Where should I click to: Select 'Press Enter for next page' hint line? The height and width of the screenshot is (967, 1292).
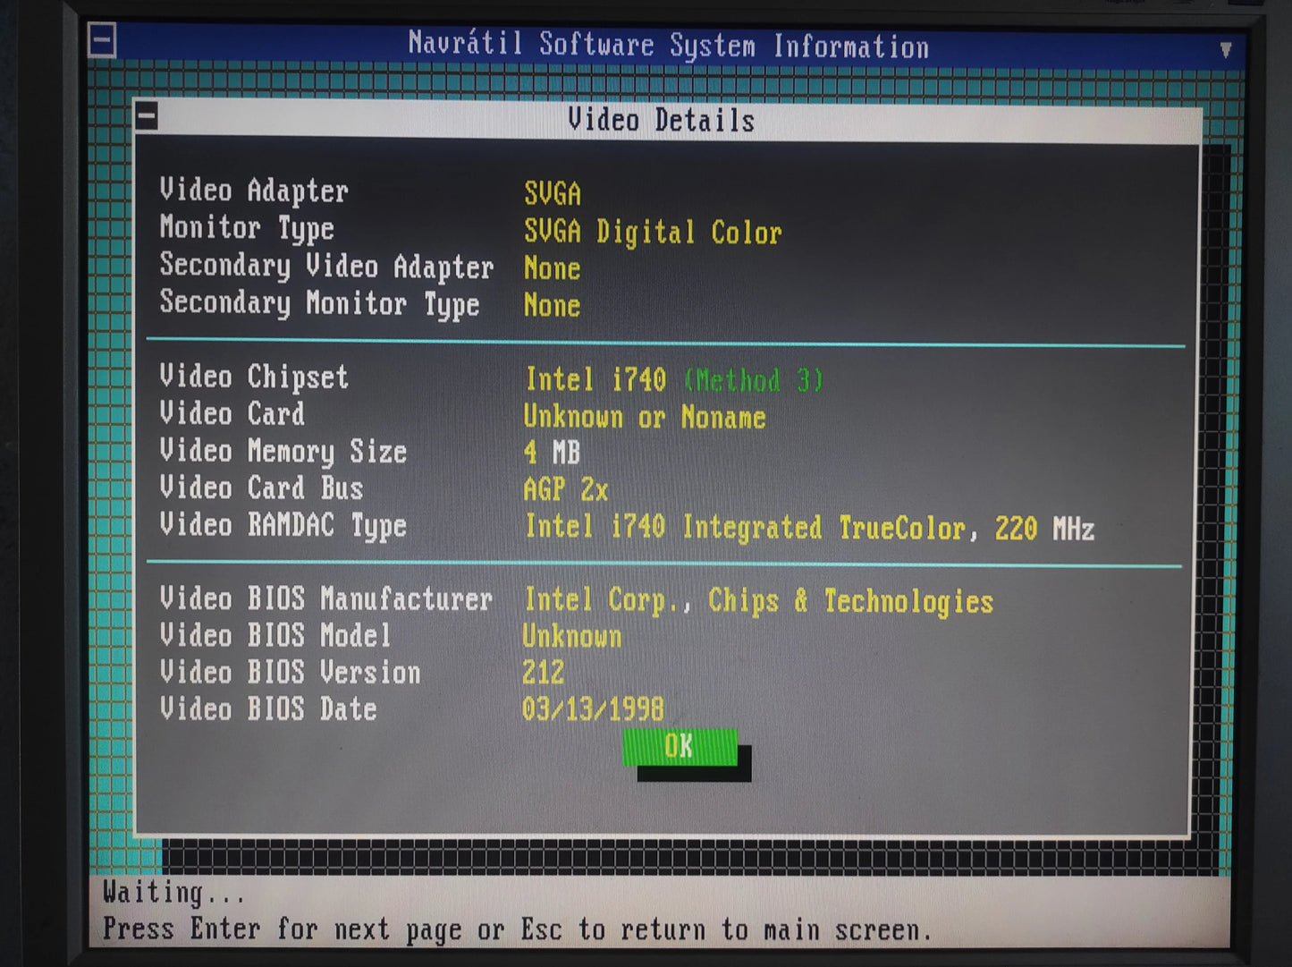coord(518,929)
